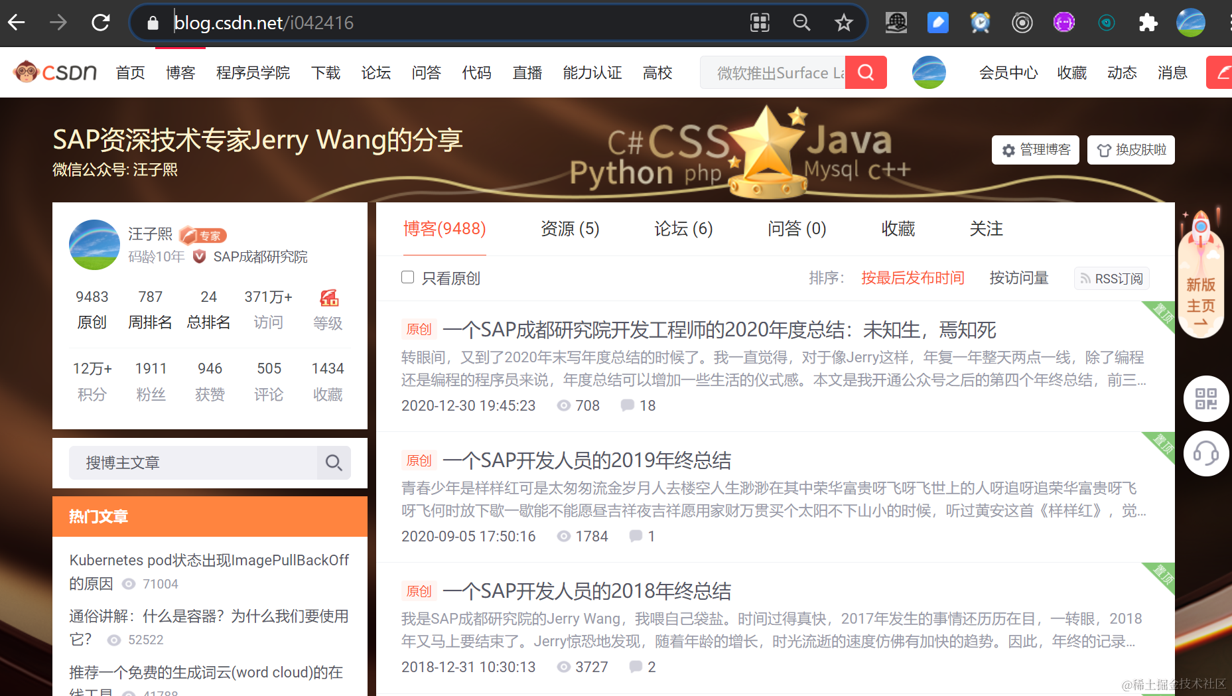Screen dimensions: 1232x696
Task: Switch to the 关注 tab
Action: (987, 229)
